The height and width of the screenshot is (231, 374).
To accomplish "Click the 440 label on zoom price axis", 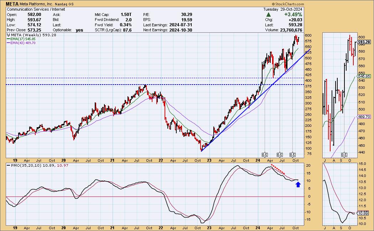I will (362, 152).
